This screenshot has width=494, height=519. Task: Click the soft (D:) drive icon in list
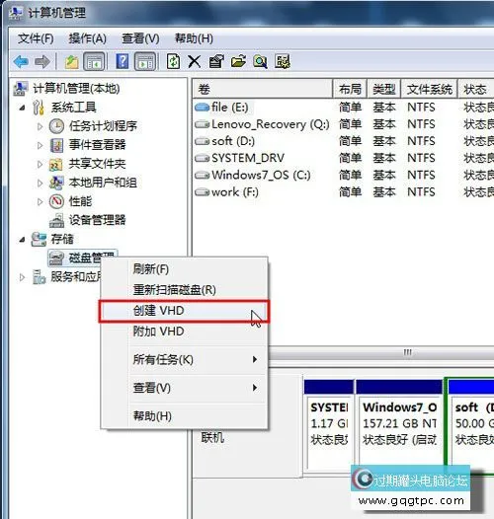[x=202, y=141]
